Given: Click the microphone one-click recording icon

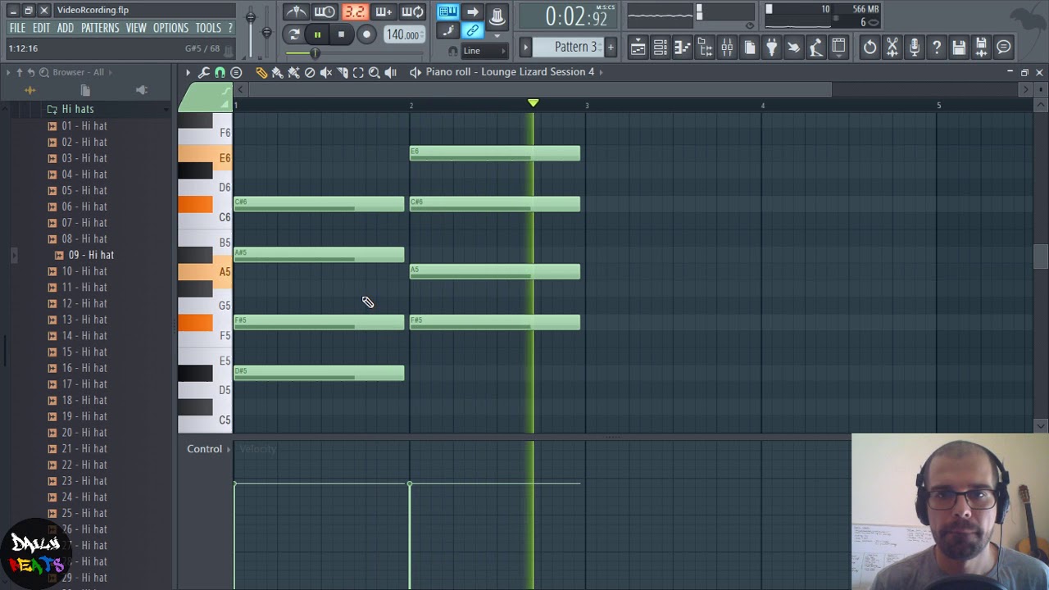Looking at the screenshot, I should coord(915,48).
